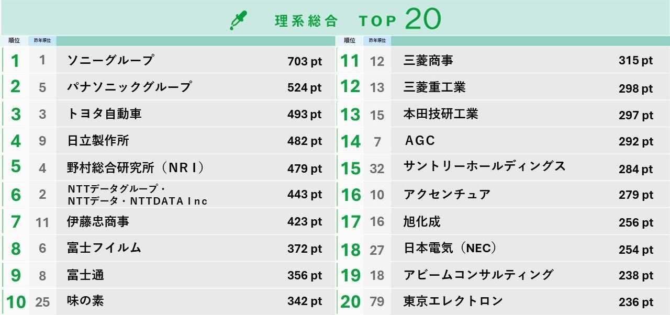Click the アクセンチュア entry

447,195
